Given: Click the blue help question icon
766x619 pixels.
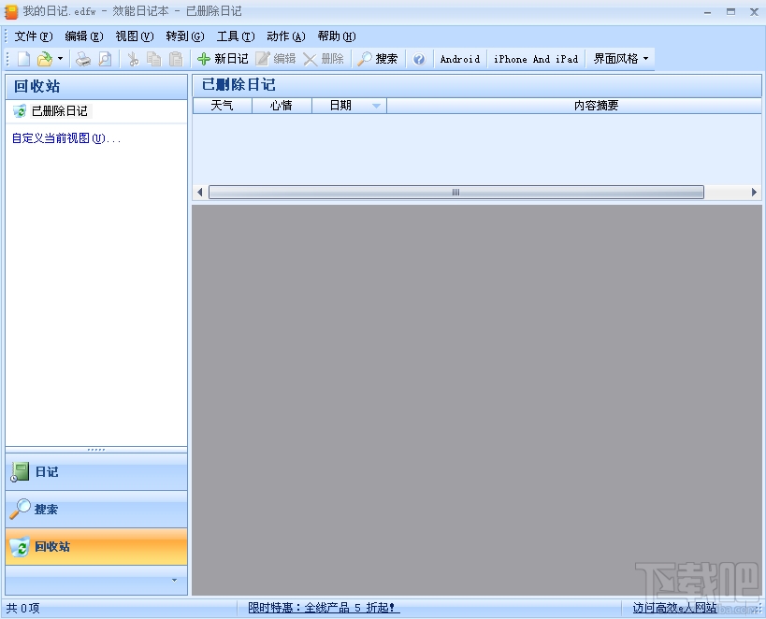Looking at the screenshot, I should click(419, 59).
